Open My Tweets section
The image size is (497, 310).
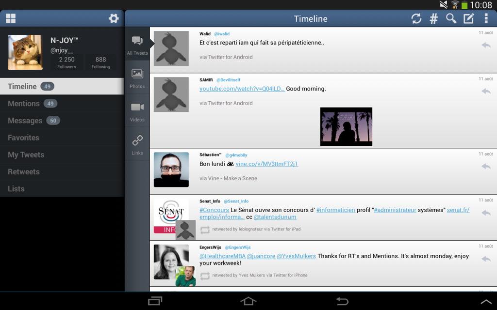(x=62, y=155)
